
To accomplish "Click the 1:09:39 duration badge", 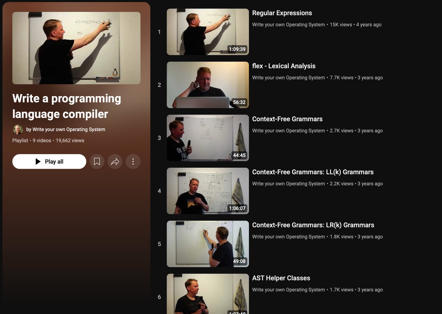I will [237, 49].
